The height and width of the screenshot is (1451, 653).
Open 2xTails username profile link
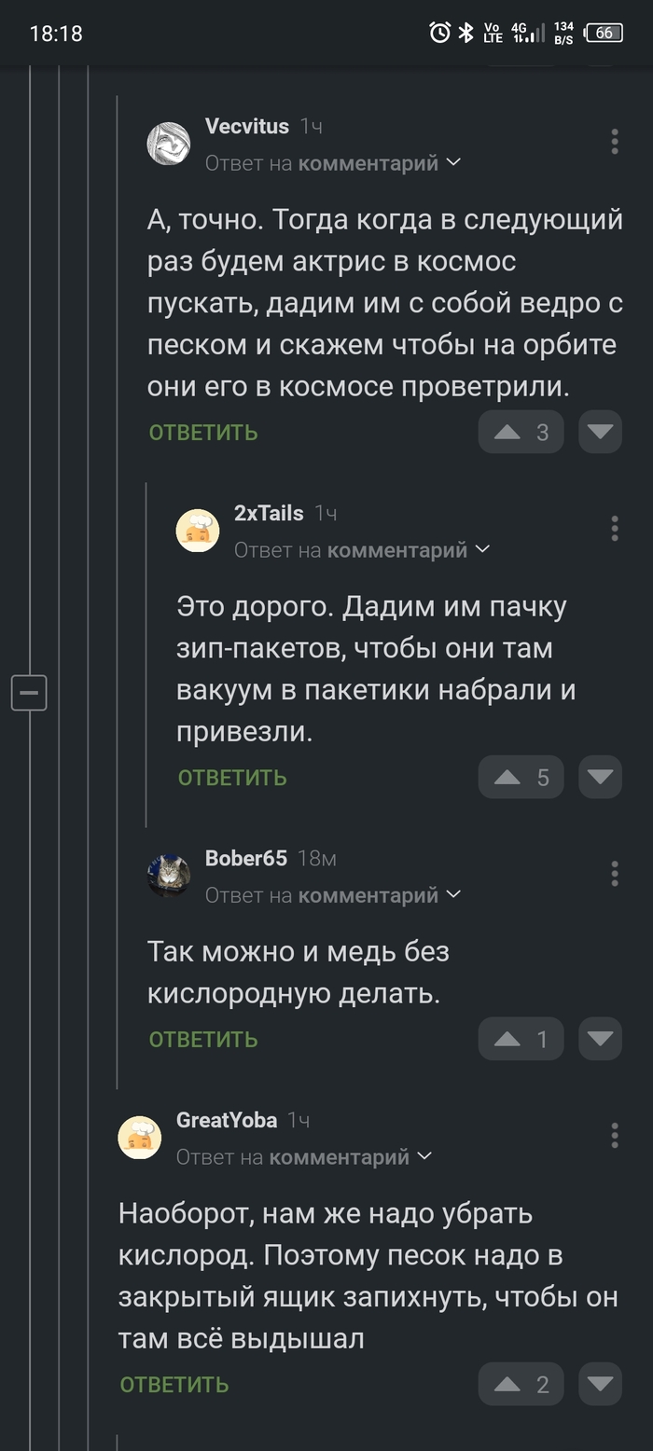tap(269, 513)
